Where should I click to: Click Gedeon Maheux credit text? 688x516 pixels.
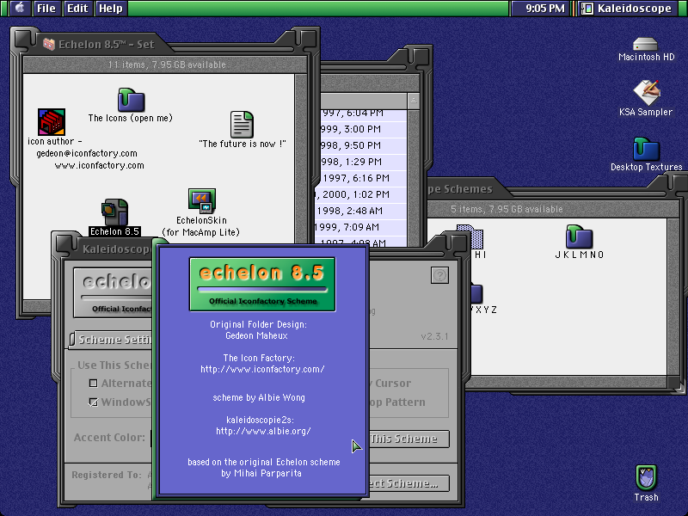[256, 335]
